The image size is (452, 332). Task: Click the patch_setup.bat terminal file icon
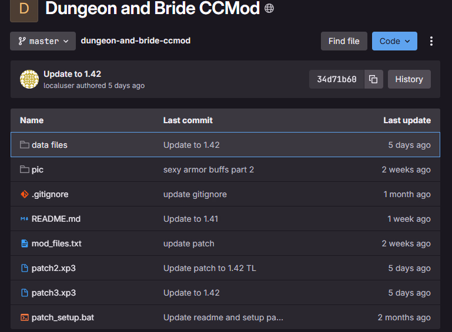coord(25,317)
